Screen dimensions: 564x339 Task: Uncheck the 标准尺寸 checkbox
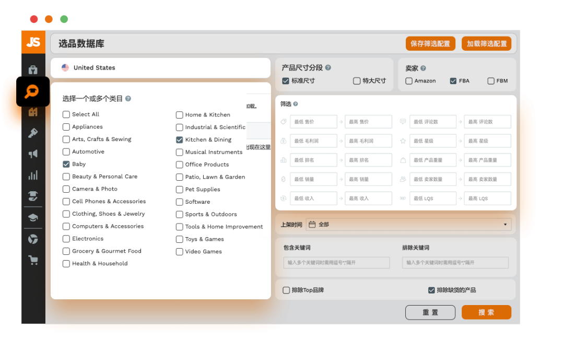coord(286,81)
